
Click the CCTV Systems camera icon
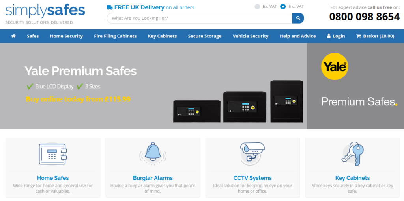tap(252, 153)
